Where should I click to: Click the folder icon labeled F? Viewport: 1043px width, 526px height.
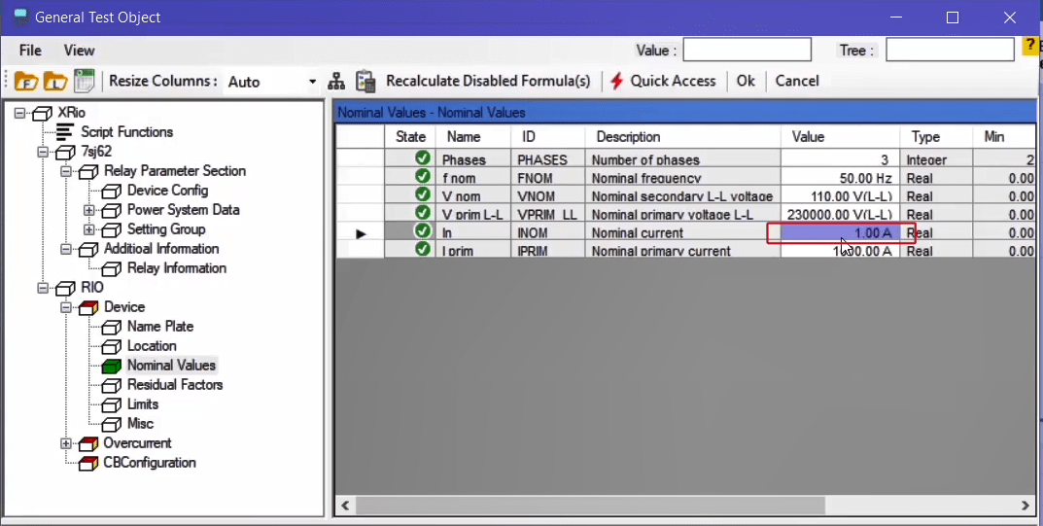point(26,82)
